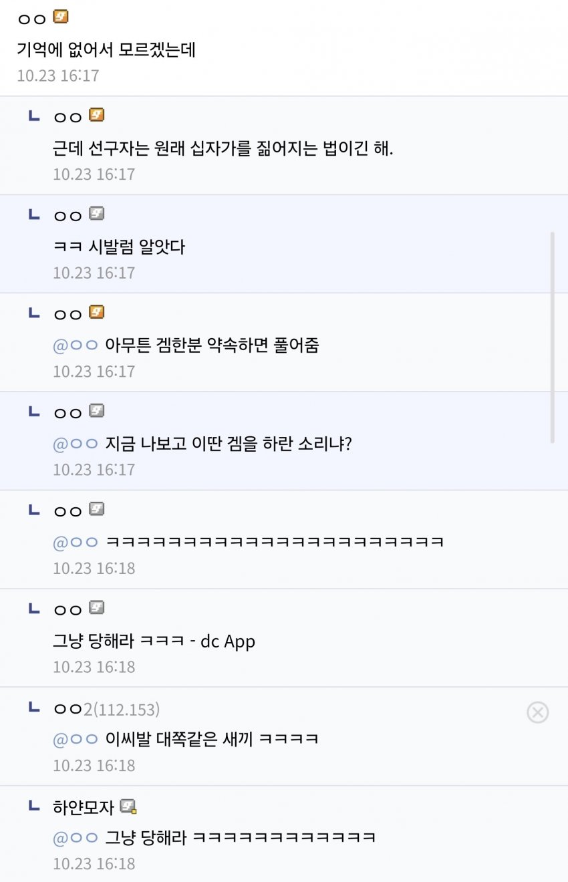Open the ㅇㅇ2(112.153) author nickname

pos(106,709)
